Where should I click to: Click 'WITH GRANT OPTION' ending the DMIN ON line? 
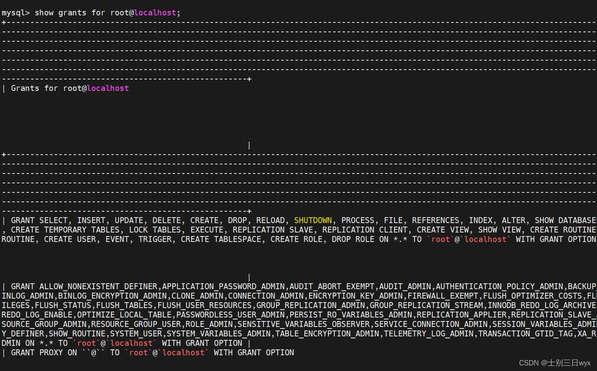tap(202, 343)
